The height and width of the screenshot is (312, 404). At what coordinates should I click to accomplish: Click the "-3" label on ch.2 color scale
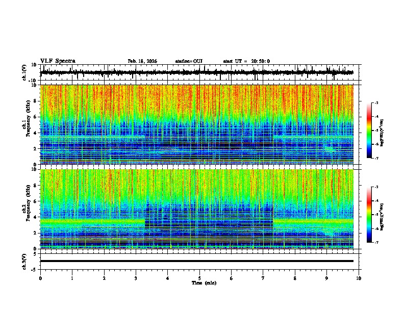(x=376, y=187)
